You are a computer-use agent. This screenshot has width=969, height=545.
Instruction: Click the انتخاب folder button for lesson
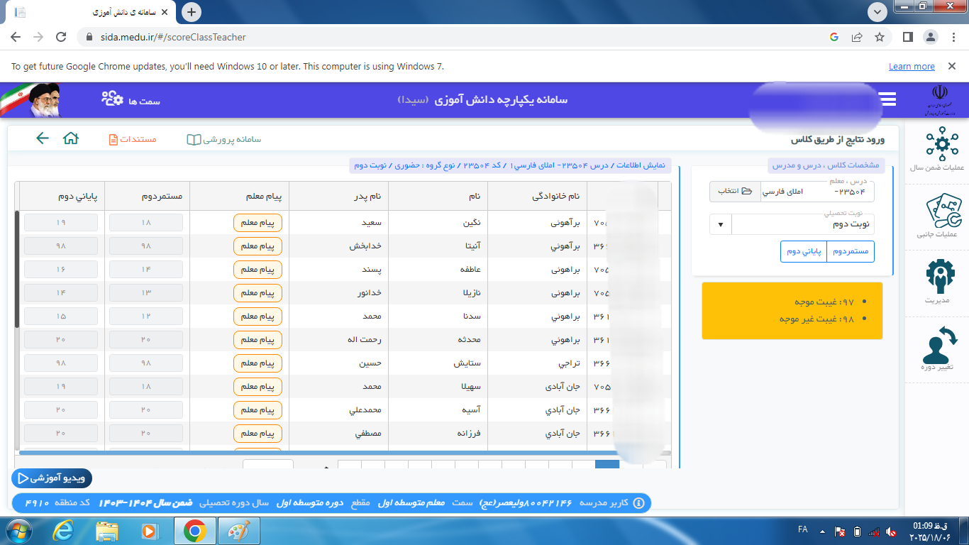click(x=735, y=191)
